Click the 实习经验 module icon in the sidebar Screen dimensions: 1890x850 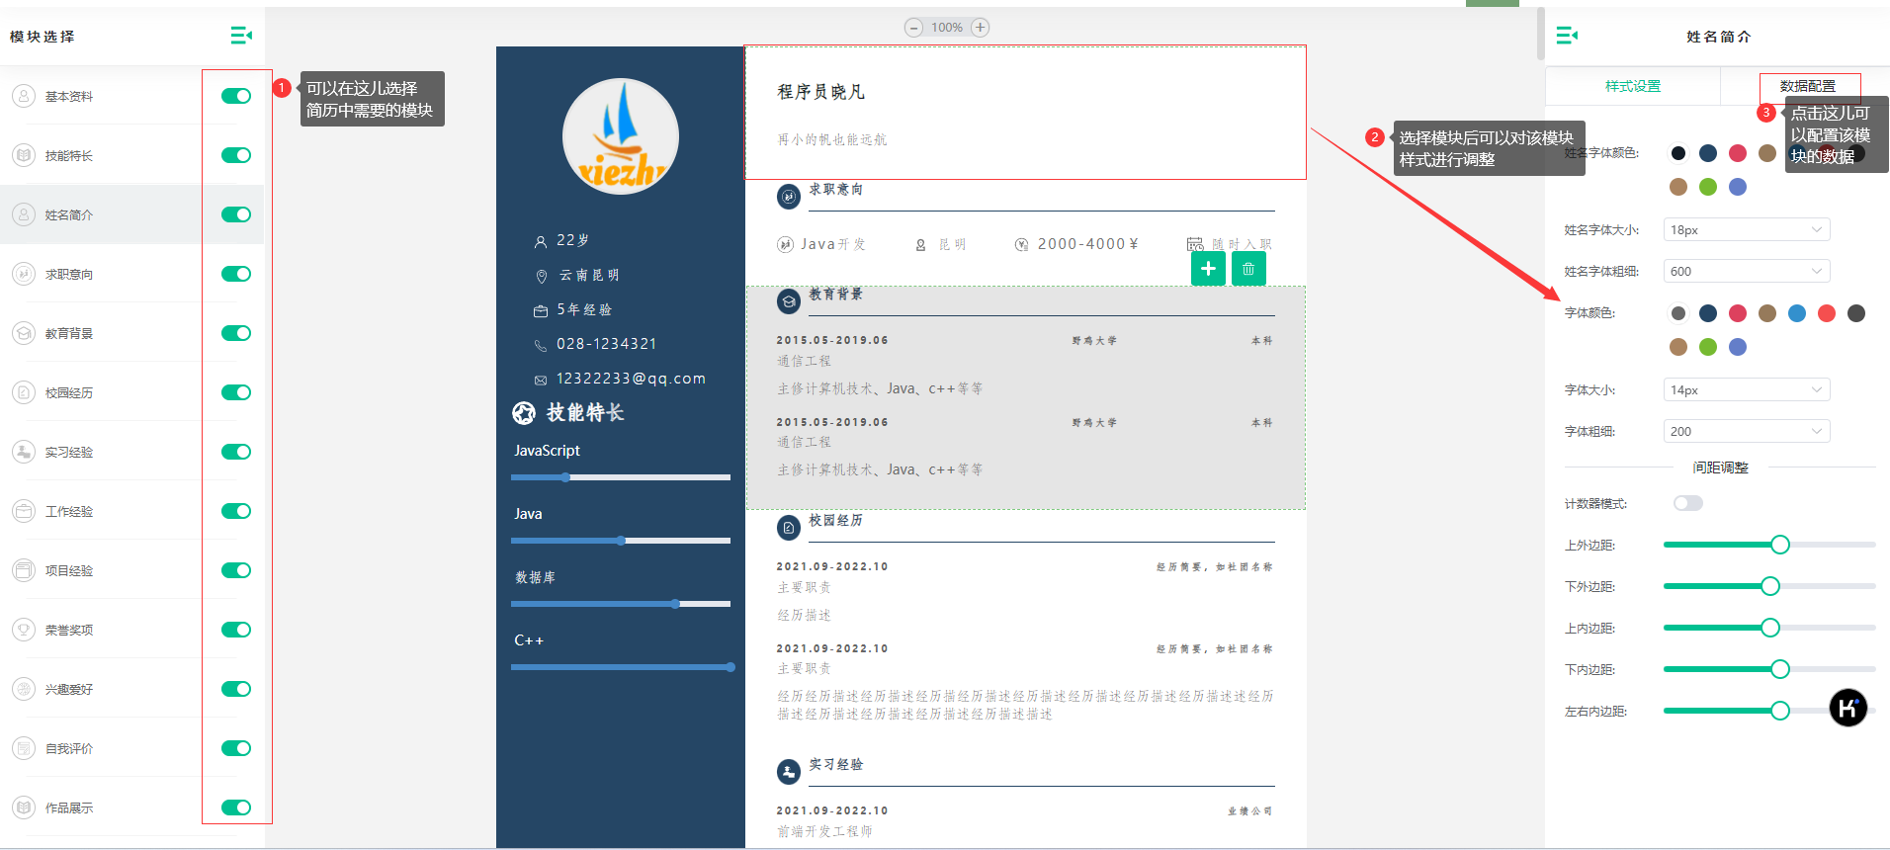pos(24,452)
